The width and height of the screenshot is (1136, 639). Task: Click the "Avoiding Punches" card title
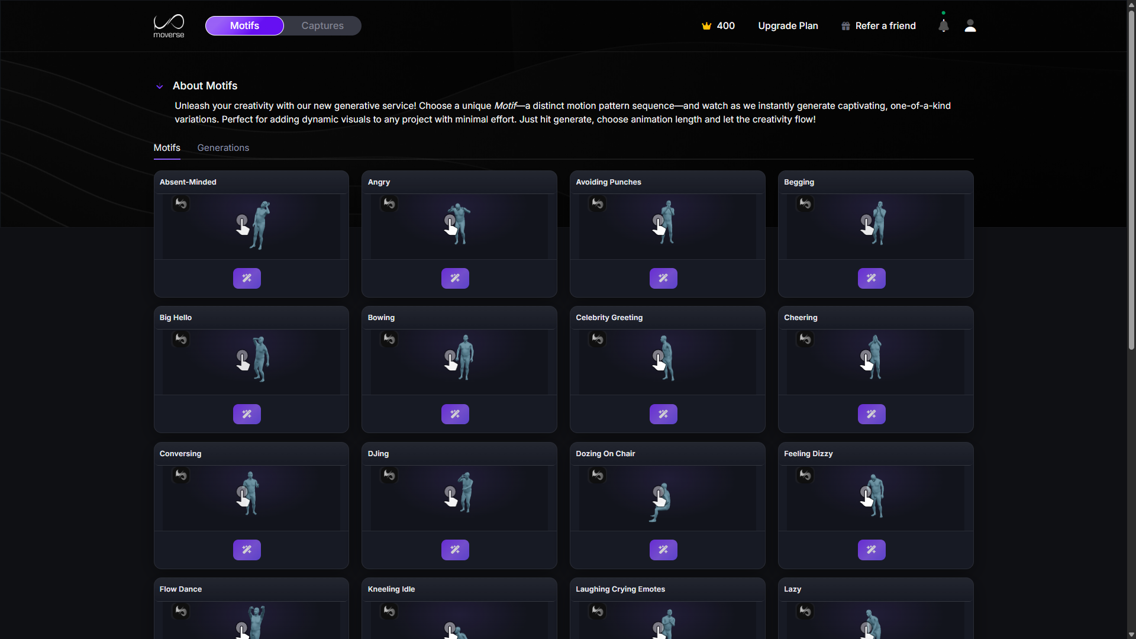(x=608, y=182)
